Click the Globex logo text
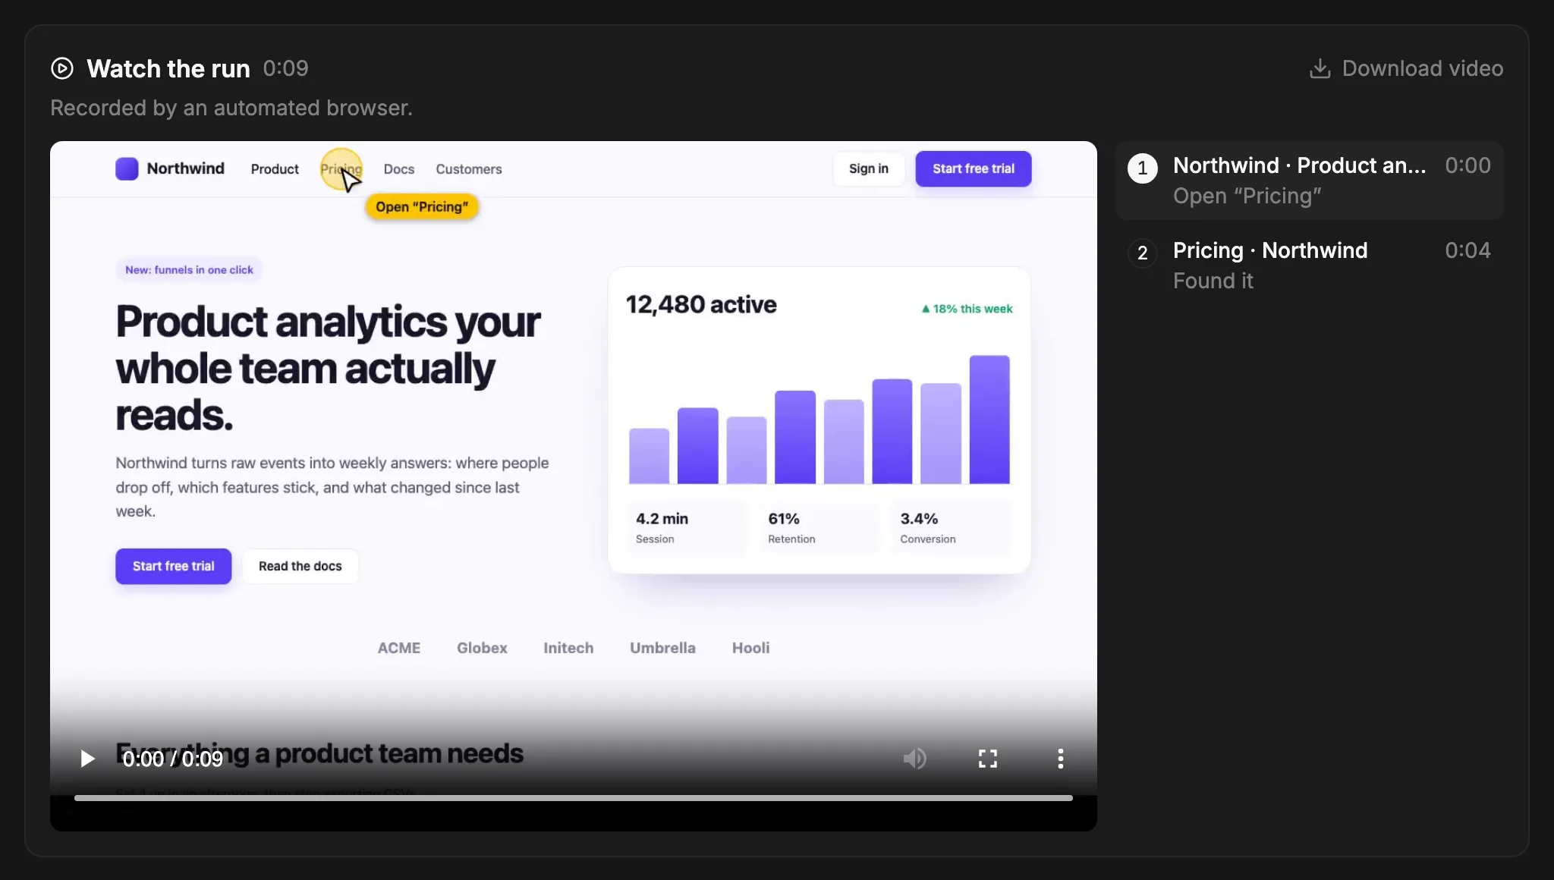This screenshot has width=1554, height=880. point(482,648)
